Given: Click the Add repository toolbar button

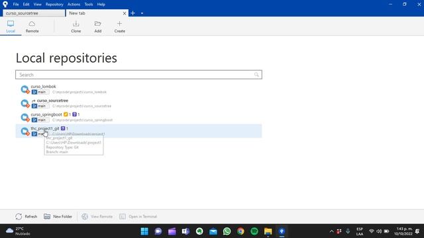Looking at the screenshot, I should [x=97, y=26].
